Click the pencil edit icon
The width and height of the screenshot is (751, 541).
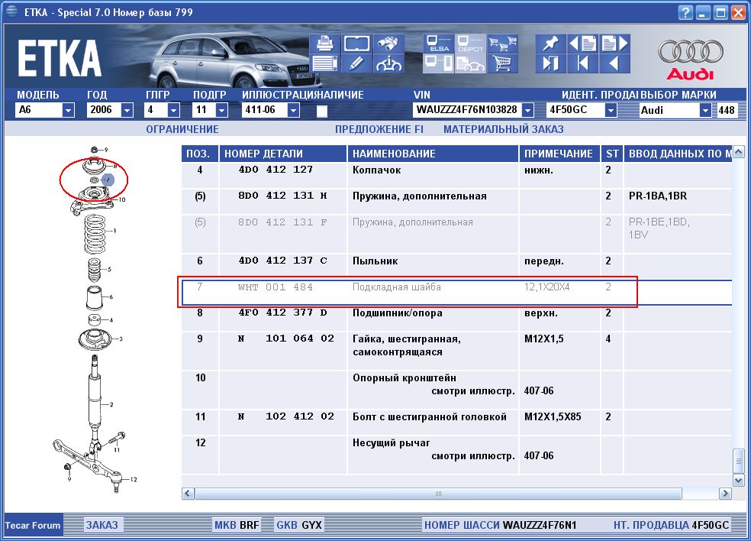(x=356, y=64)
